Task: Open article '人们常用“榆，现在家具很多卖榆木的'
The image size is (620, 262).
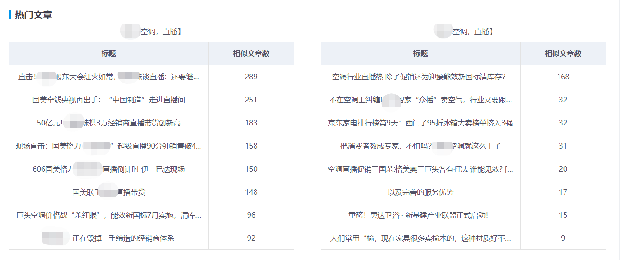Action: click(x=420, y=238)
